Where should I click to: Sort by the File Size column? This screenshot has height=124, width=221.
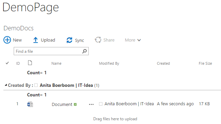(205, 63)
